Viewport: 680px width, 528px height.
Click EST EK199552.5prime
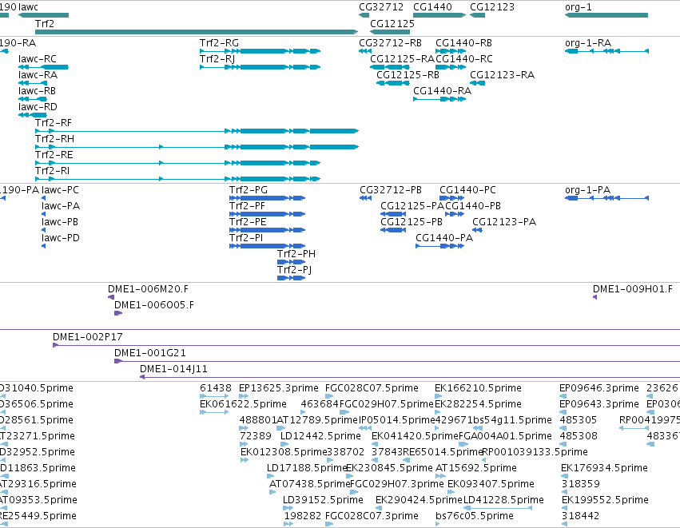605,500
